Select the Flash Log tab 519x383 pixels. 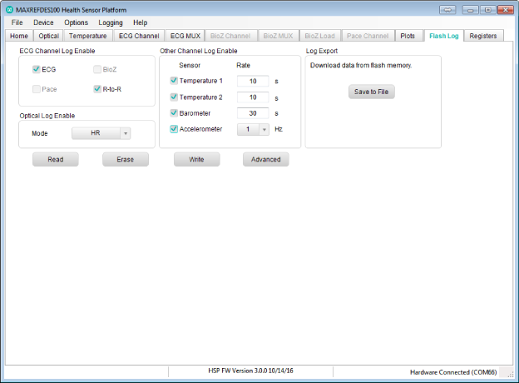444,36
